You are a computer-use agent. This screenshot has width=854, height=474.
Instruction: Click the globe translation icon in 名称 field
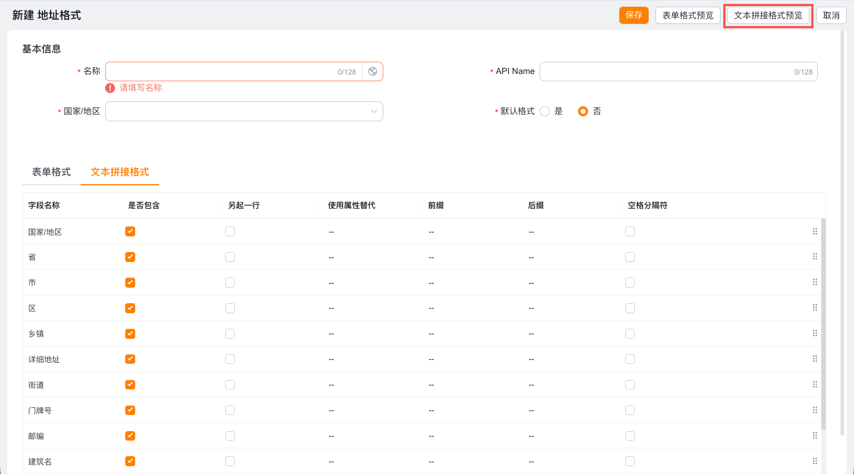[373, 72]
